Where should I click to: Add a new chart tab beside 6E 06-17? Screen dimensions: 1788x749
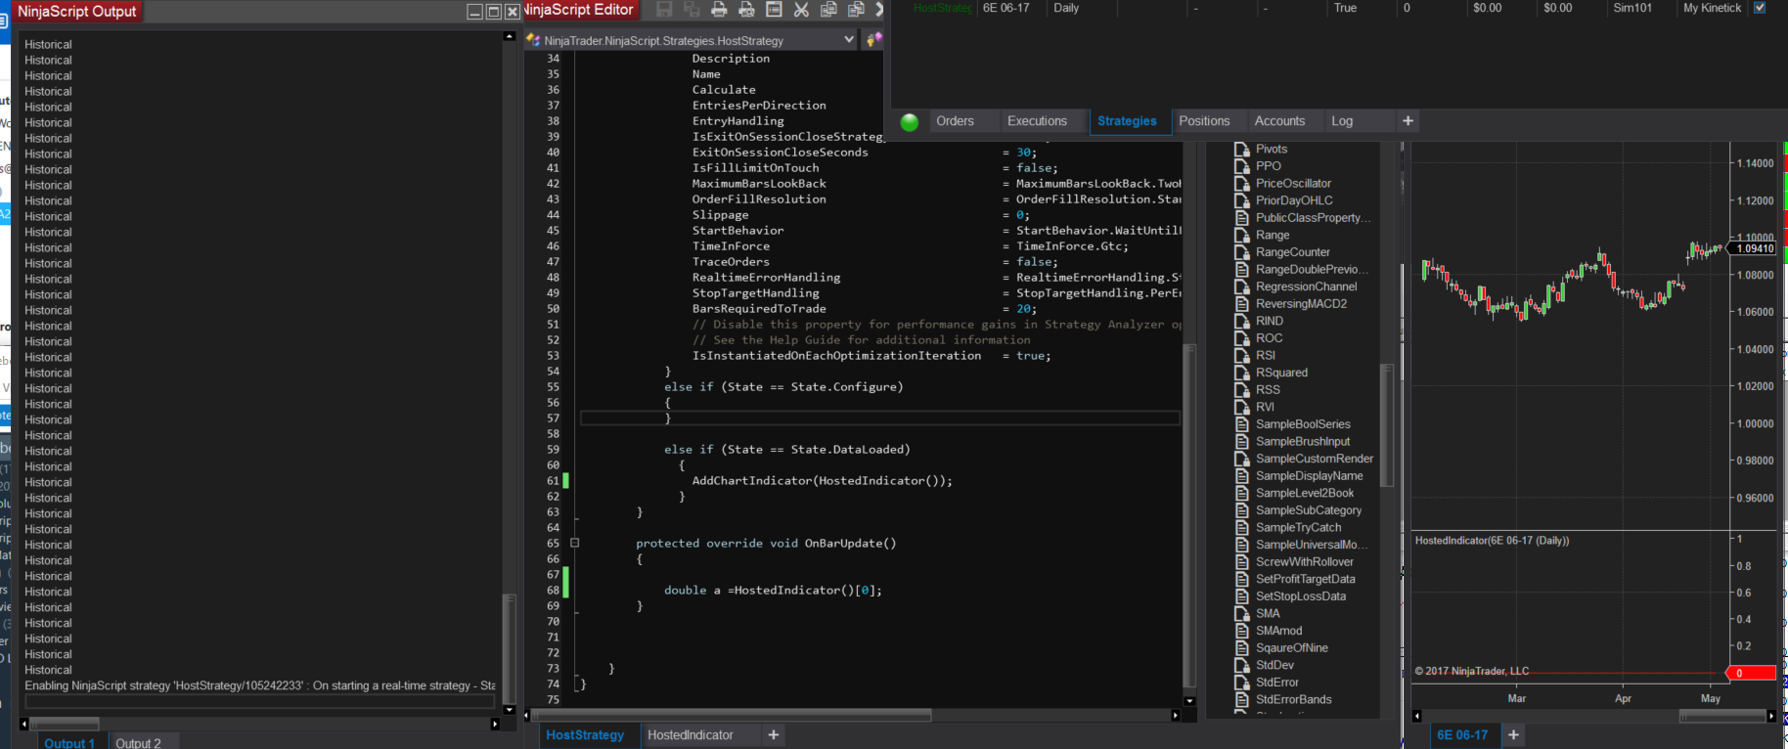coord(1513,735)
